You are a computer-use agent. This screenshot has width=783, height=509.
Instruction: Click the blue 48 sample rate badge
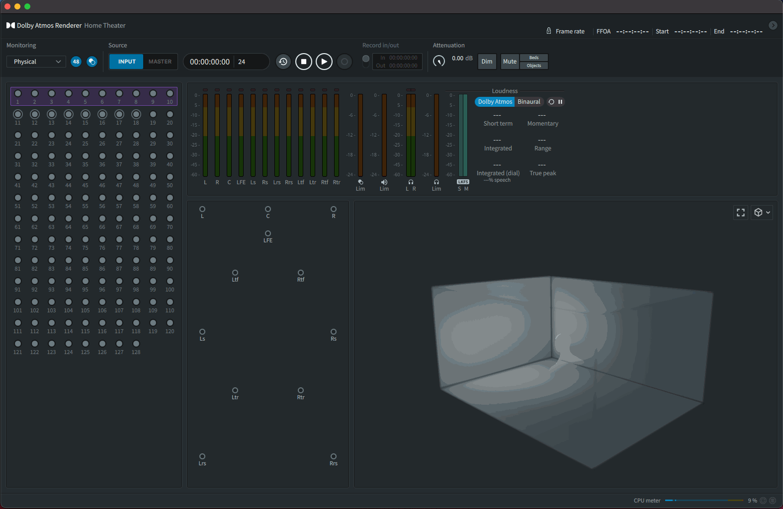pos(76,62)
